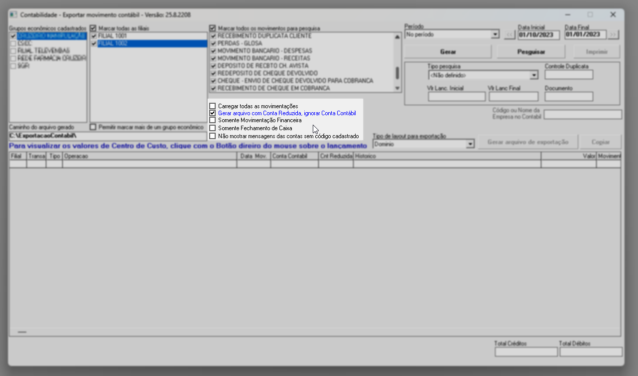
Task: Open the 'Tipo pesquisa' dropdown
Action: [534, 75]
